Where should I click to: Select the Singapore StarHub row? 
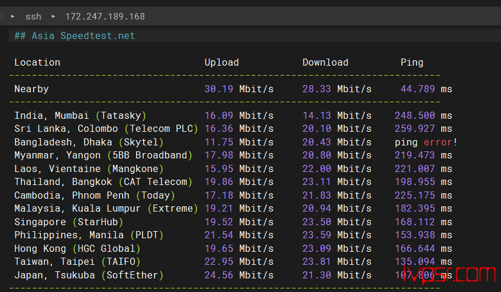pos(69,222)
